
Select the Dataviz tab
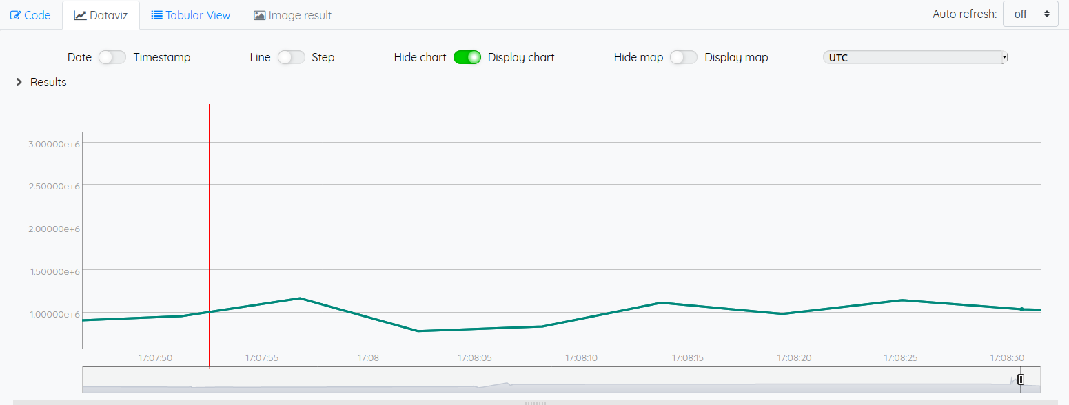point(101,15)
